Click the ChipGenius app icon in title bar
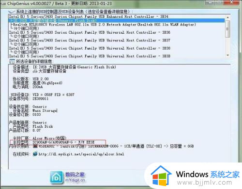 pyautogui.click(x=3, y=4)
